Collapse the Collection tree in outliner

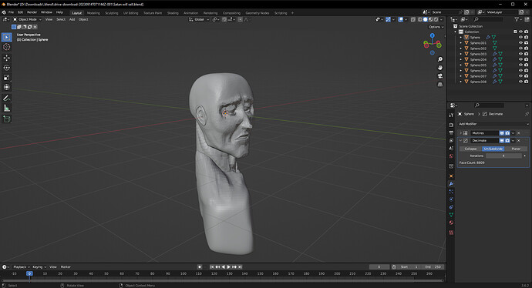point(456,32)
